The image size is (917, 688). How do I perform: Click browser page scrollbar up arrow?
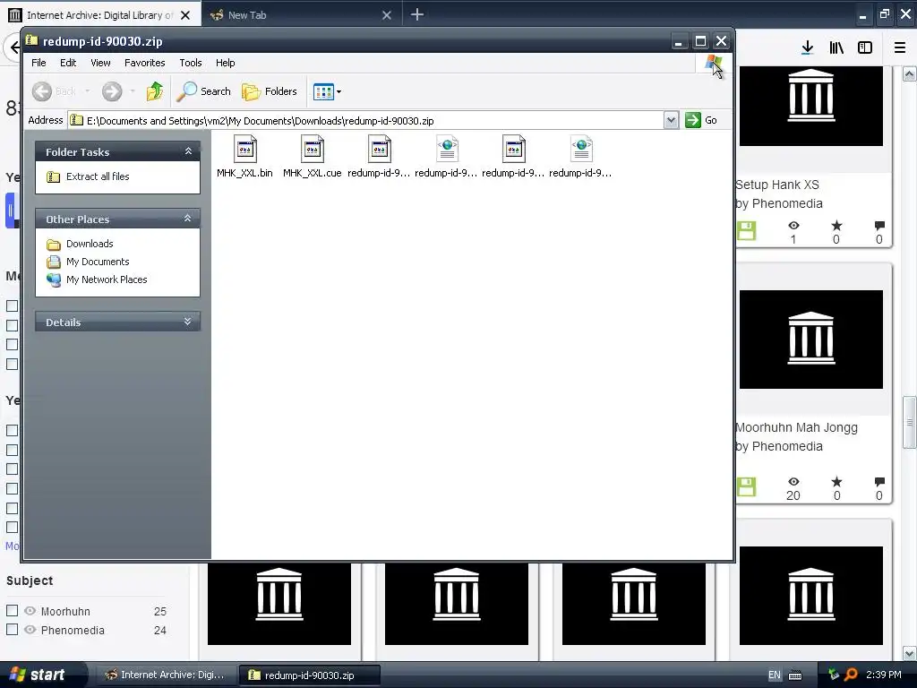pyautogui.click(x=910, y=73)
